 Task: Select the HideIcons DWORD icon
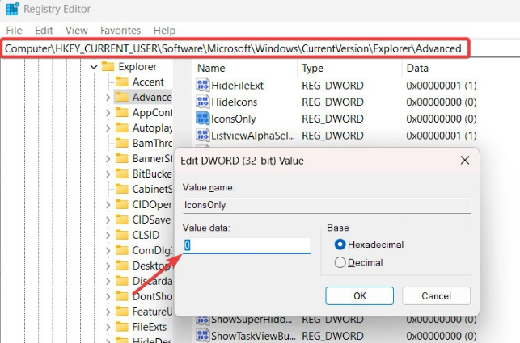[x=202, y=102]
